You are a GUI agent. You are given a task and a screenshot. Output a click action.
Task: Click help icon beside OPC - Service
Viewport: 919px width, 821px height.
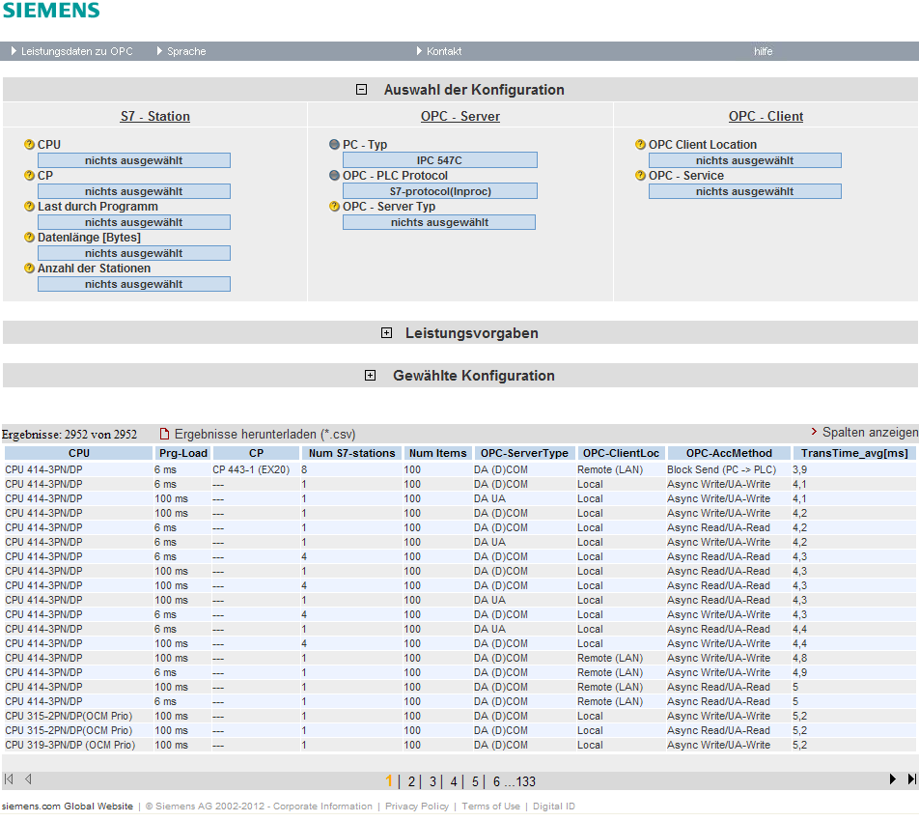[640, 176]
